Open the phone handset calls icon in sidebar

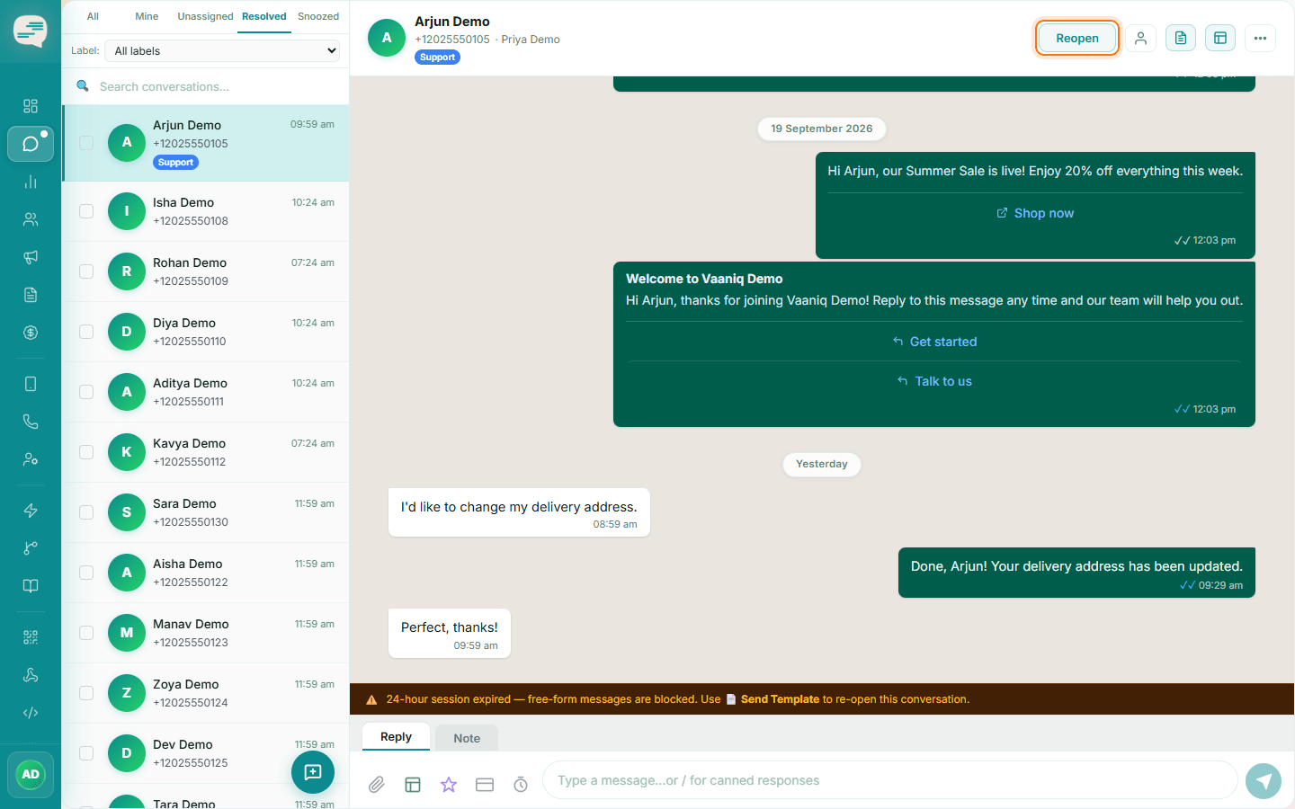tap(31, 422)
